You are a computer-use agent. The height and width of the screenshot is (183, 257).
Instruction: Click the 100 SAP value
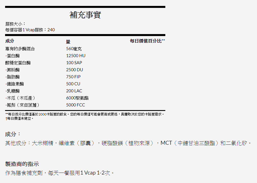click(74, 63)
